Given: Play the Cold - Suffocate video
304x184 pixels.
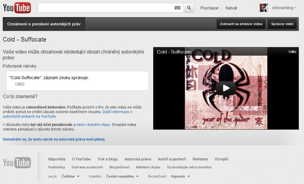Looking at the screenshot, I should point(226,88).
